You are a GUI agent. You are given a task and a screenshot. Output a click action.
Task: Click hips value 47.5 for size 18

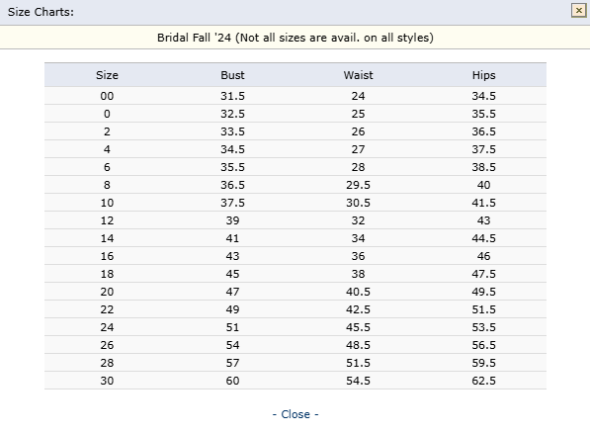tap(484, 274)
